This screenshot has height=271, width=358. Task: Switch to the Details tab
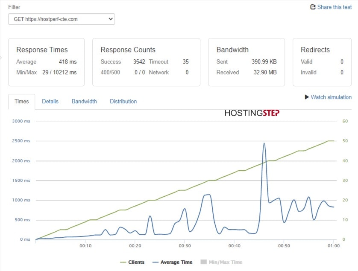pyautogui.click(x=50, y=102)
